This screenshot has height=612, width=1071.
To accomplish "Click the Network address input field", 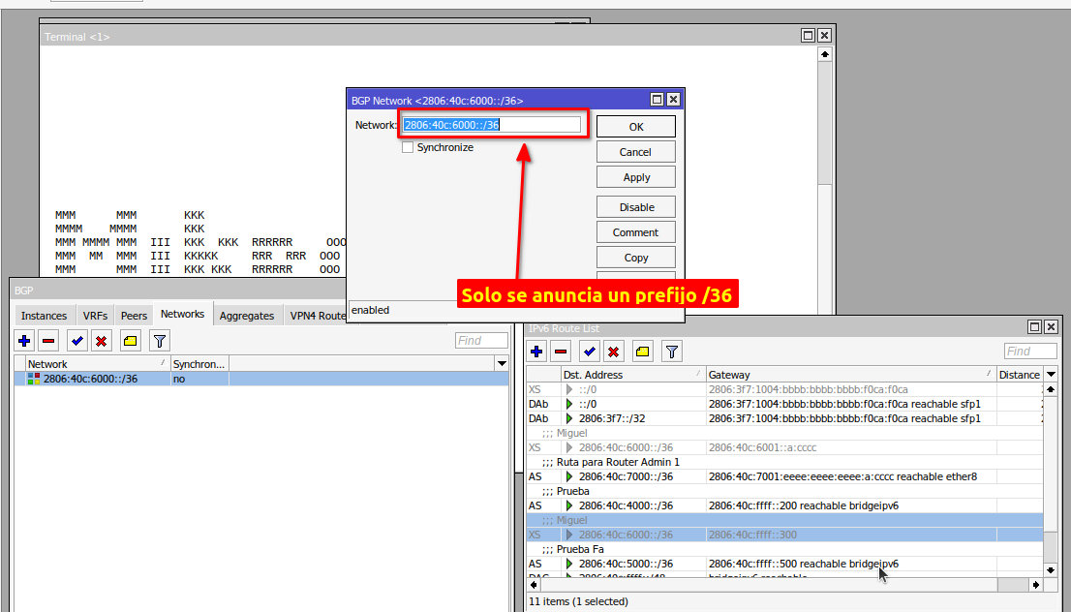I will pyautogui.click(x=492, y=125).
